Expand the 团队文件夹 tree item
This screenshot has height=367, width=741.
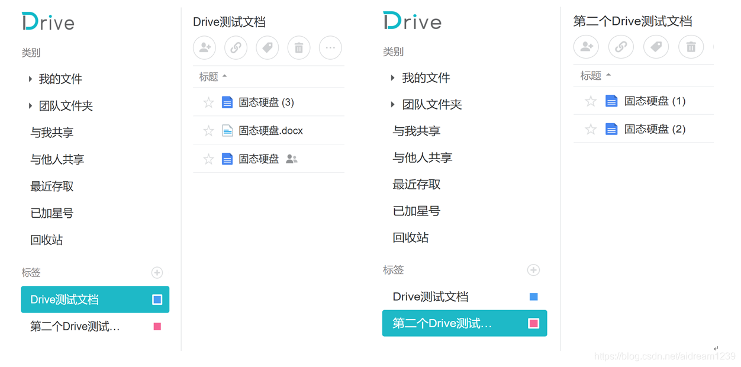[x=30, y=105]
